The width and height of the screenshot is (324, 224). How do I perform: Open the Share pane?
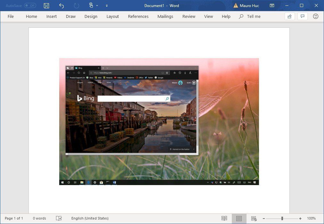pyautogui.click(x=289, y=16)
